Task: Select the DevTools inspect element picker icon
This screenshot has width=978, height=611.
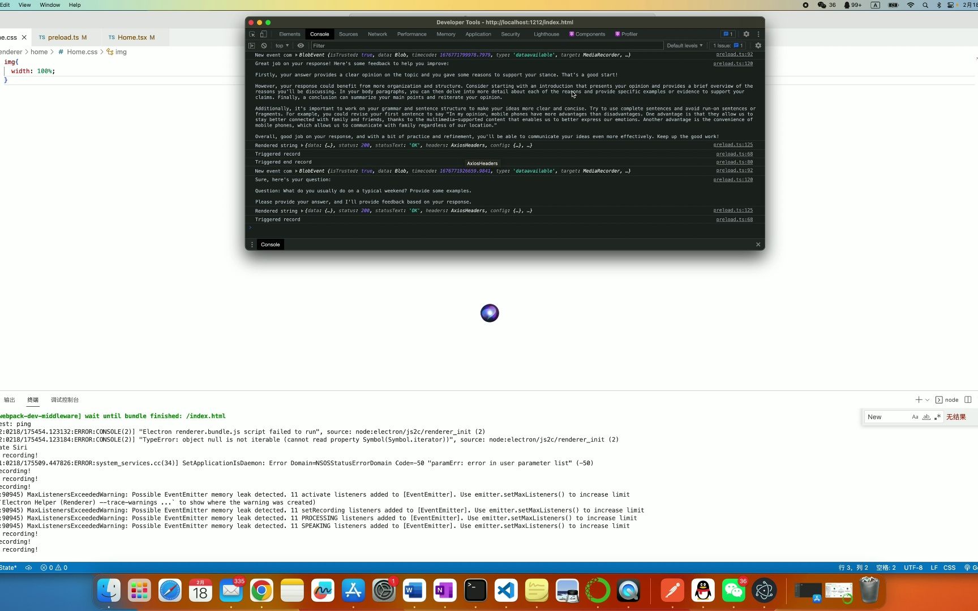Action: coord(252,34)
